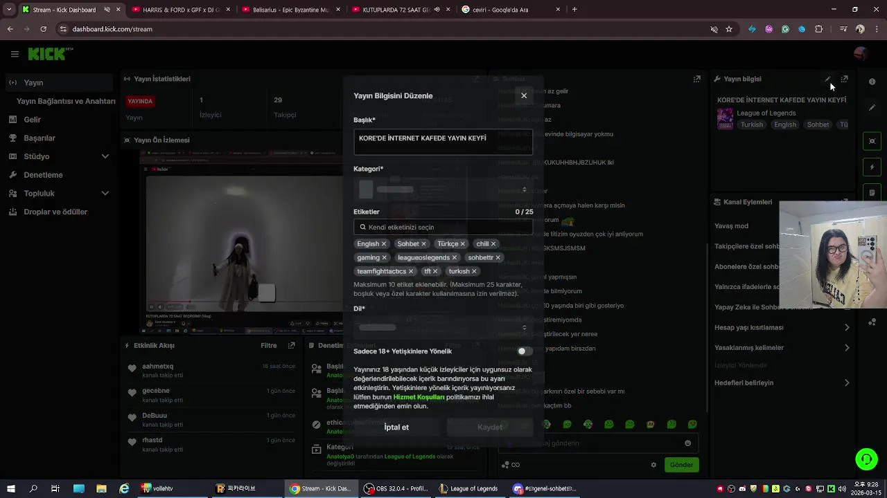The width and height of the screenshot is (887, 498).
Task: Close the Yayın Bilgisini Düzenle dialog
Action: tap(524, 95)
